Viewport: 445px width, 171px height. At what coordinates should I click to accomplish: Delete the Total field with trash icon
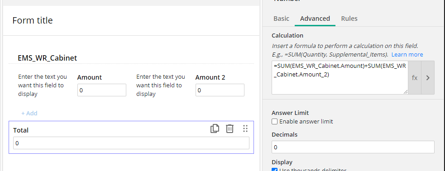[230, 128]
